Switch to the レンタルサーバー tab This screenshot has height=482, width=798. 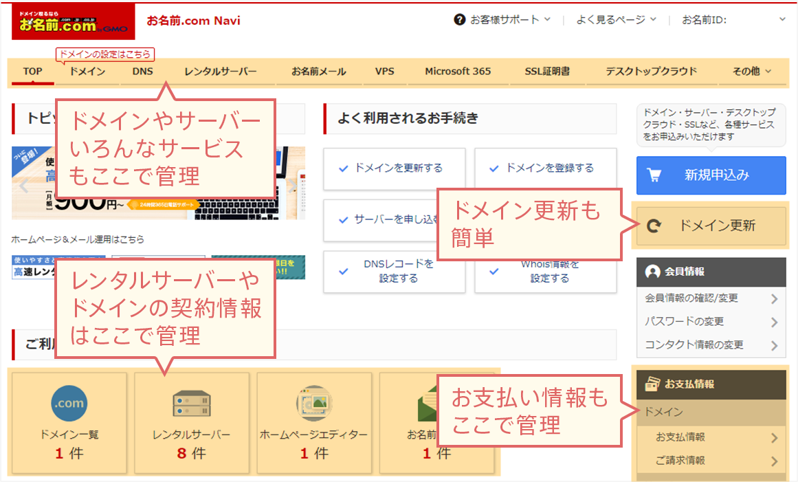tap(221, 72)
